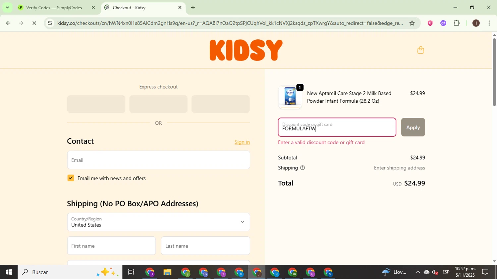
Task: Open Task View on the taskbar
Action: tap(131, 272)
